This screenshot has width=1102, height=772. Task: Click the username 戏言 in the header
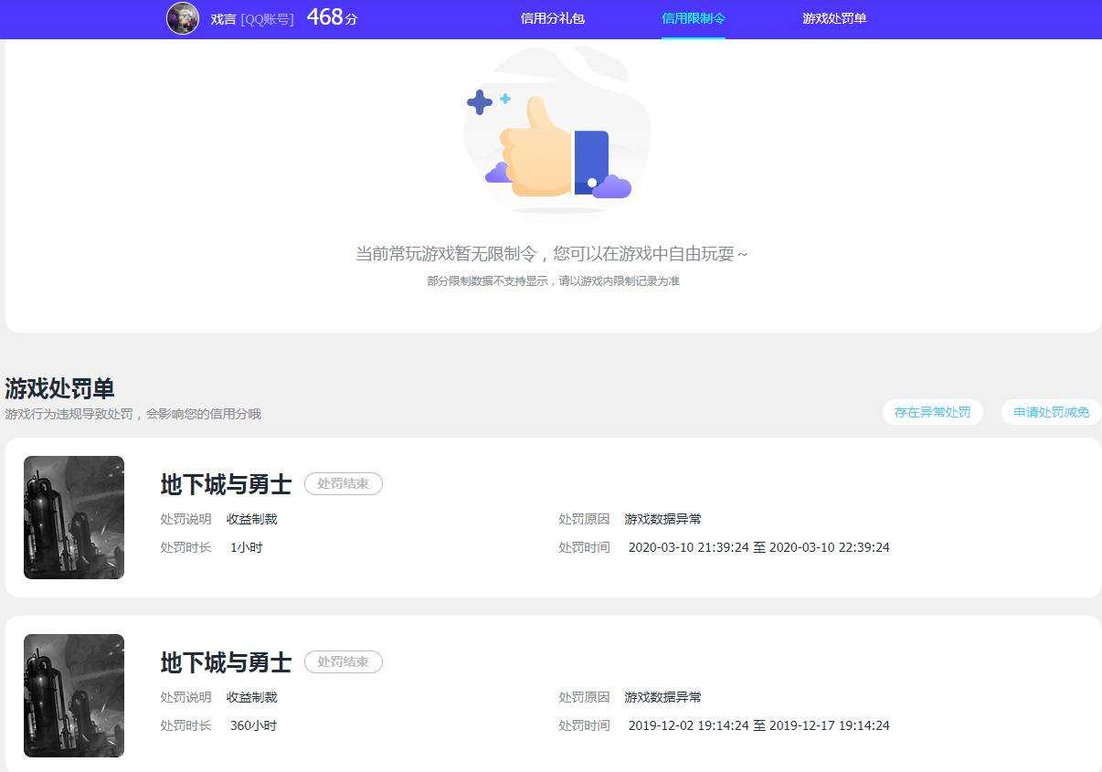click(x=223, y=18)
